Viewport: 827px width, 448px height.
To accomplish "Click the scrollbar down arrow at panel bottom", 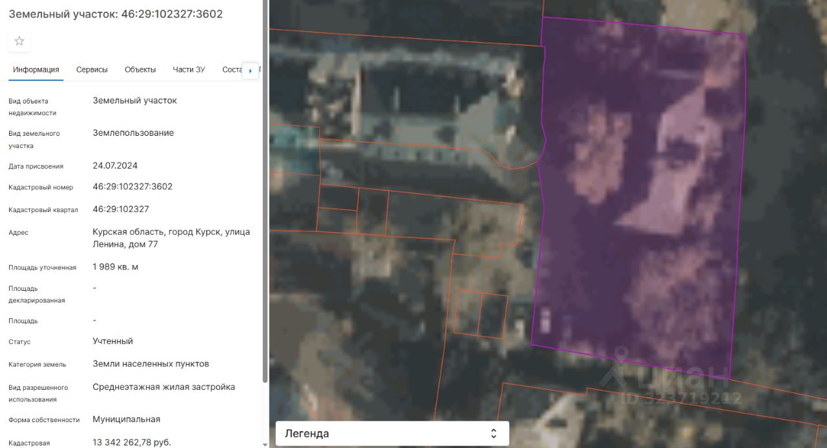I will point(265,444).
